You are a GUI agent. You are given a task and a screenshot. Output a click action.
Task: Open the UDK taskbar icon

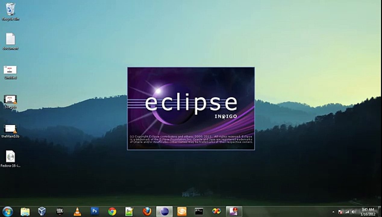click(x=60, y=212)
